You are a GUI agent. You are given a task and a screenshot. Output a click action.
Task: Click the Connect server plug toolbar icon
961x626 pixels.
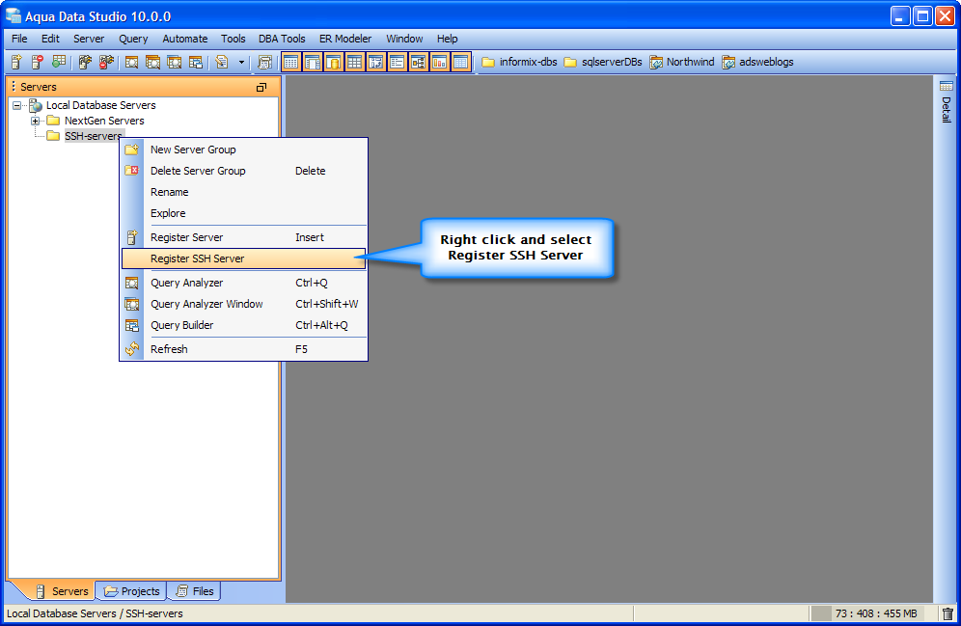click(85, 62)
